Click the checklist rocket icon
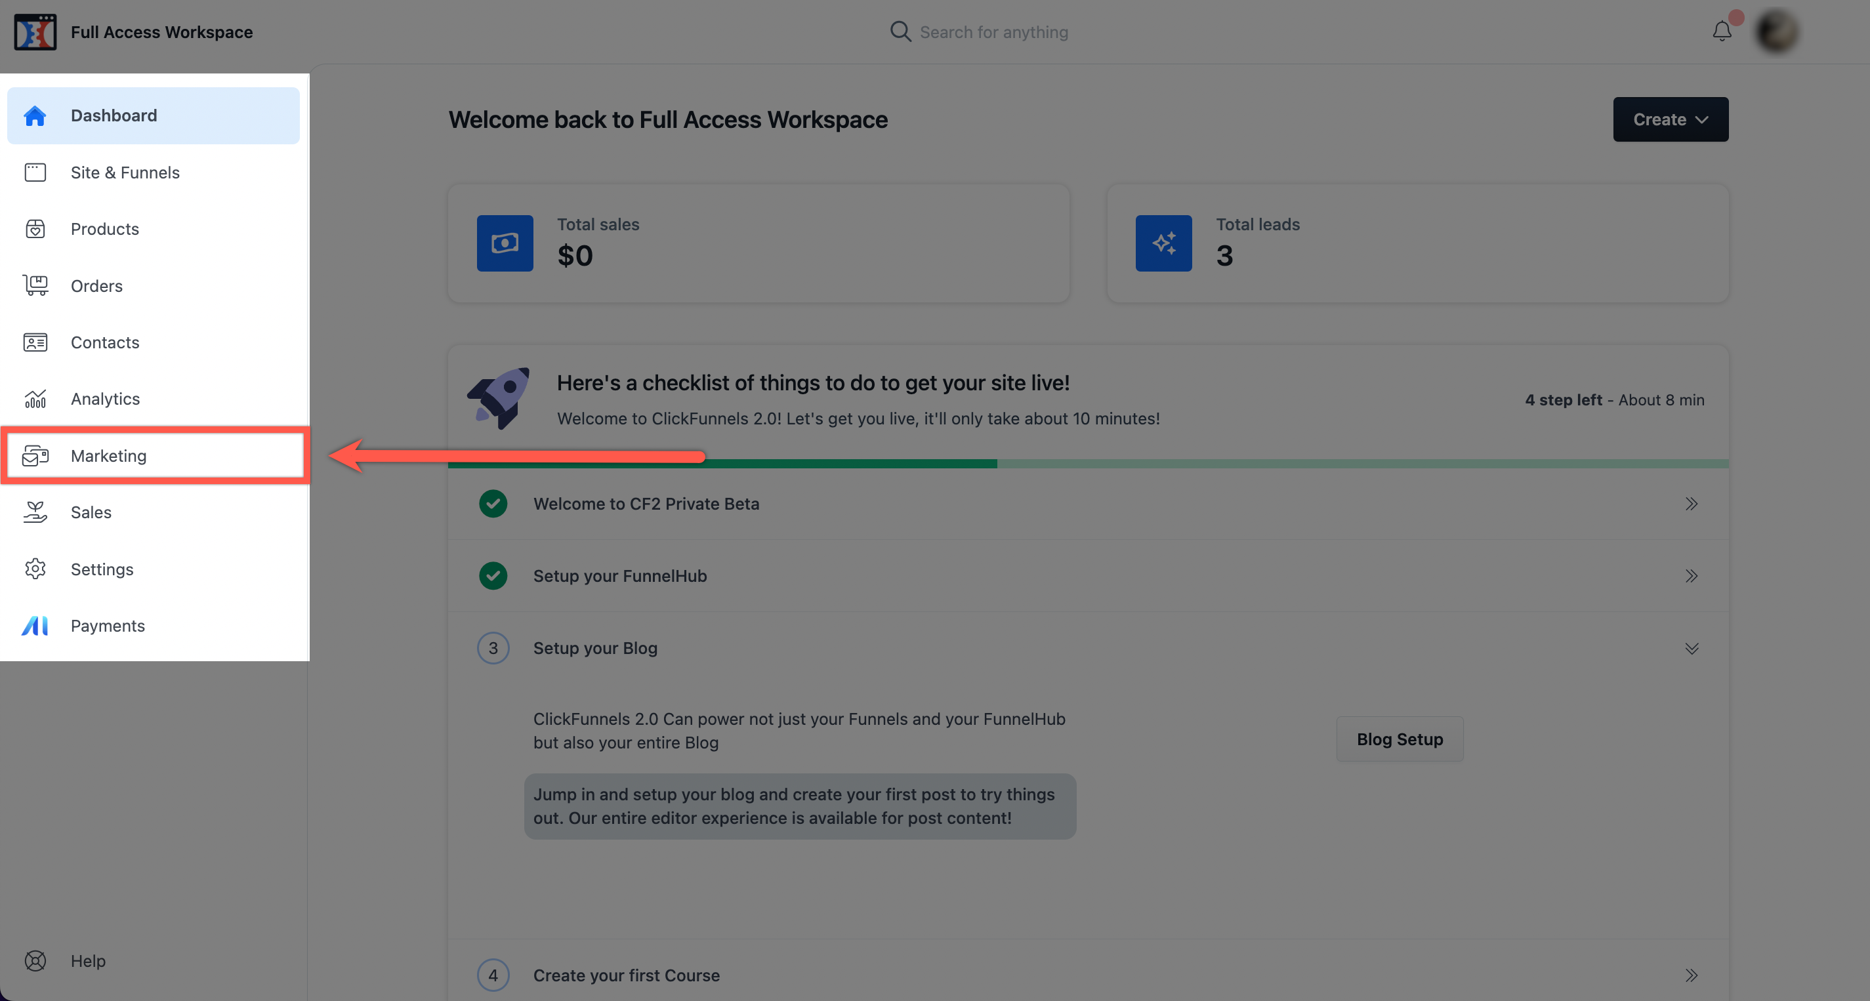 499,398
